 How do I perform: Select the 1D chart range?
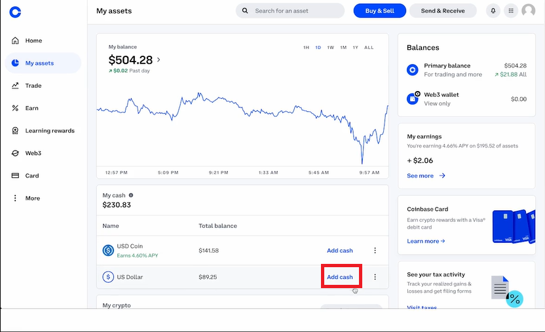[x=318, y=48]
